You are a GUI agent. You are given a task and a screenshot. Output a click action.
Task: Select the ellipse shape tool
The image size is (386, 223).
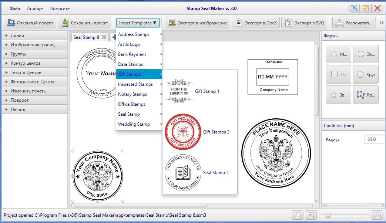[366, 54]
